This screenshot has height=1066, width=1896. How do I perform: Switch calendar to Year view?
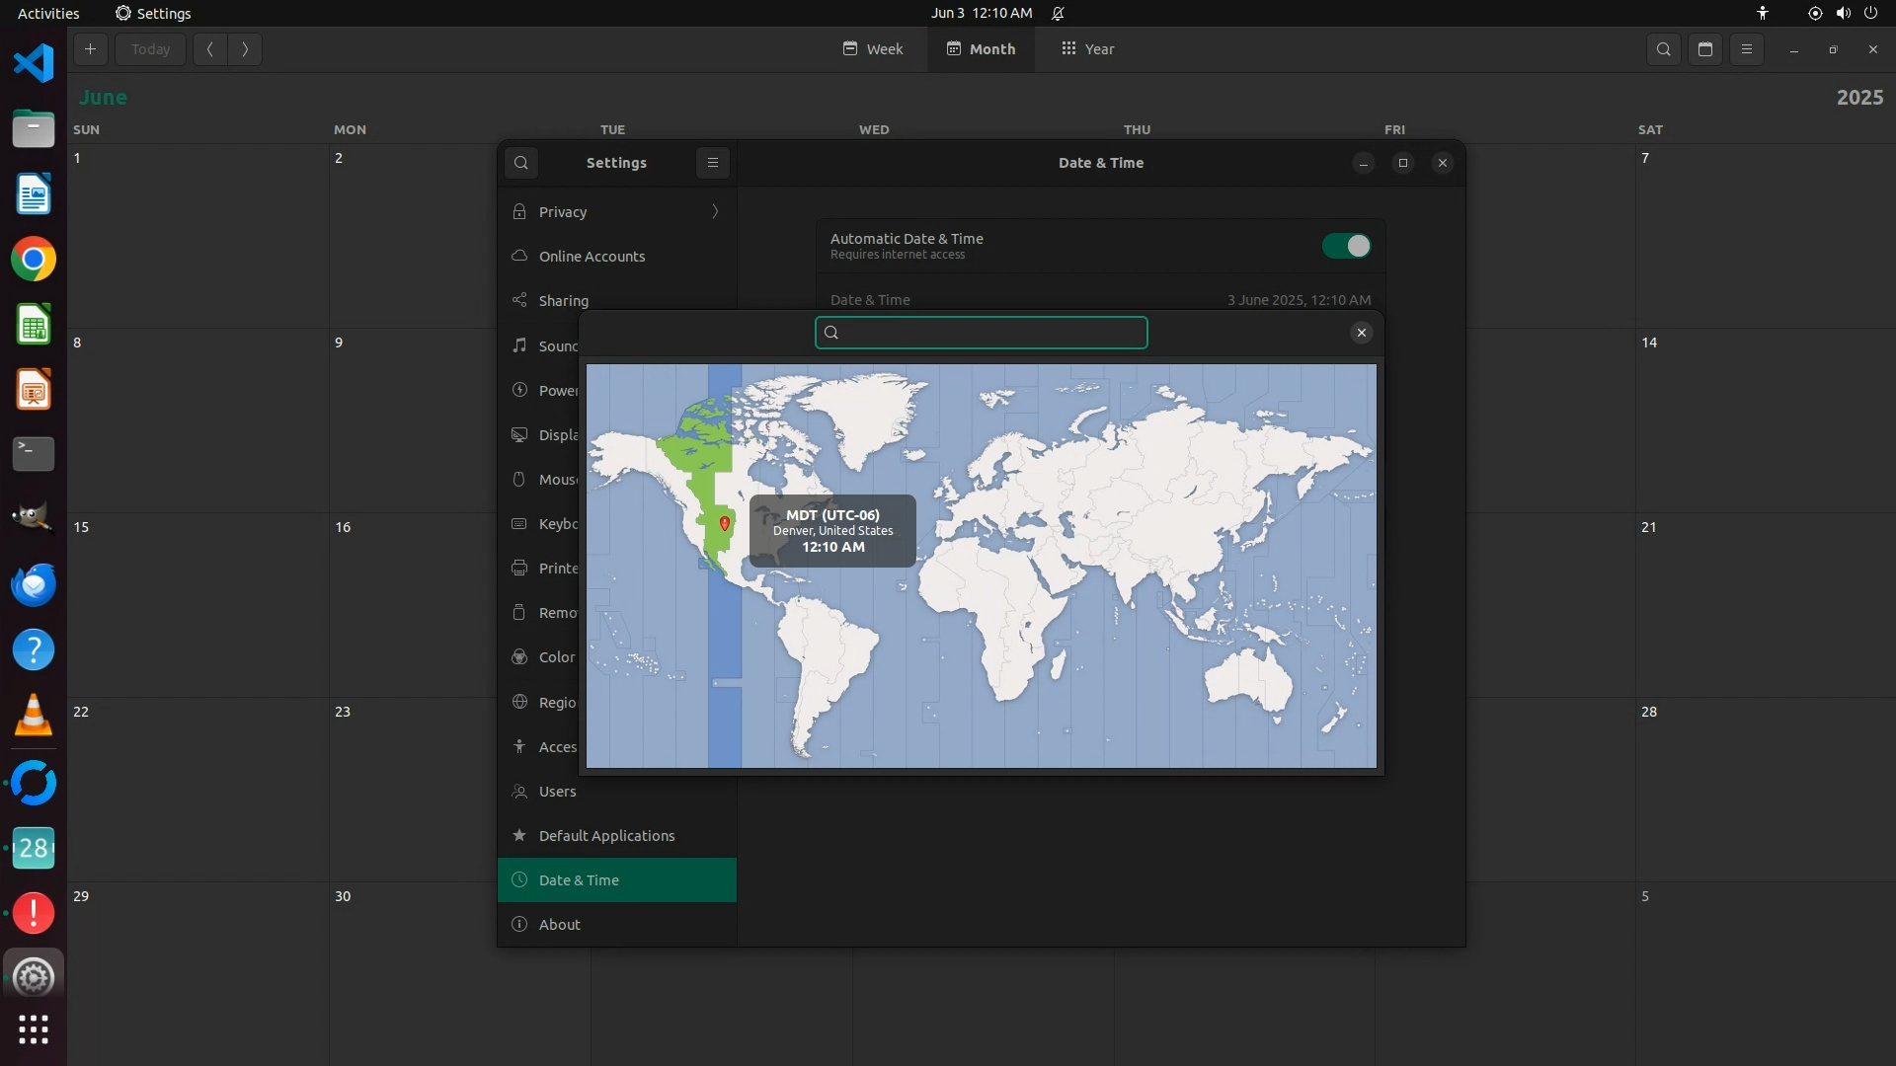(1087, 49)
